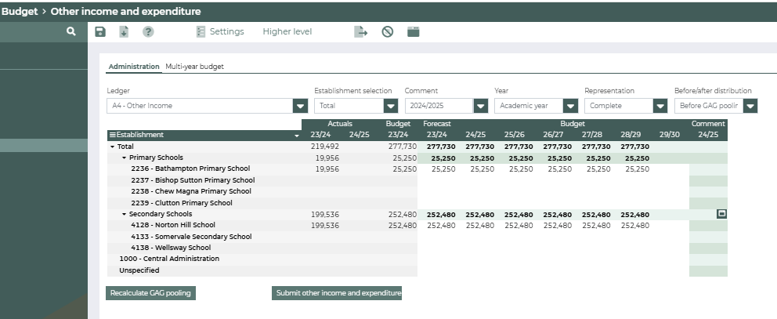Click Bathampton comment 24/25 cell

click(x=708, y=169)
